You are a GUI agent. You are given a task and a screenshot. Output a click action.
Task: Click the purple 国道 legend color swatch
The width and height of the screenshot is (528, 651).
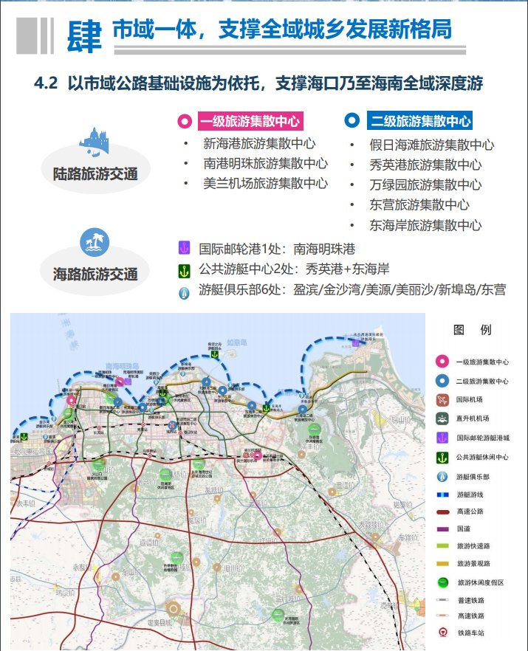coord(442,529)
